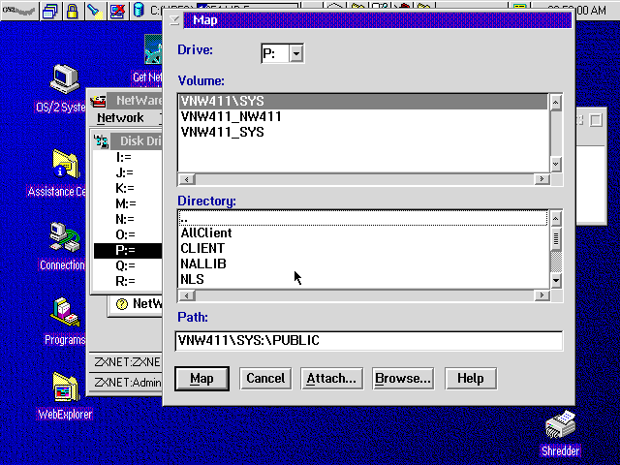Click the Cancel button

click(265, 379)
